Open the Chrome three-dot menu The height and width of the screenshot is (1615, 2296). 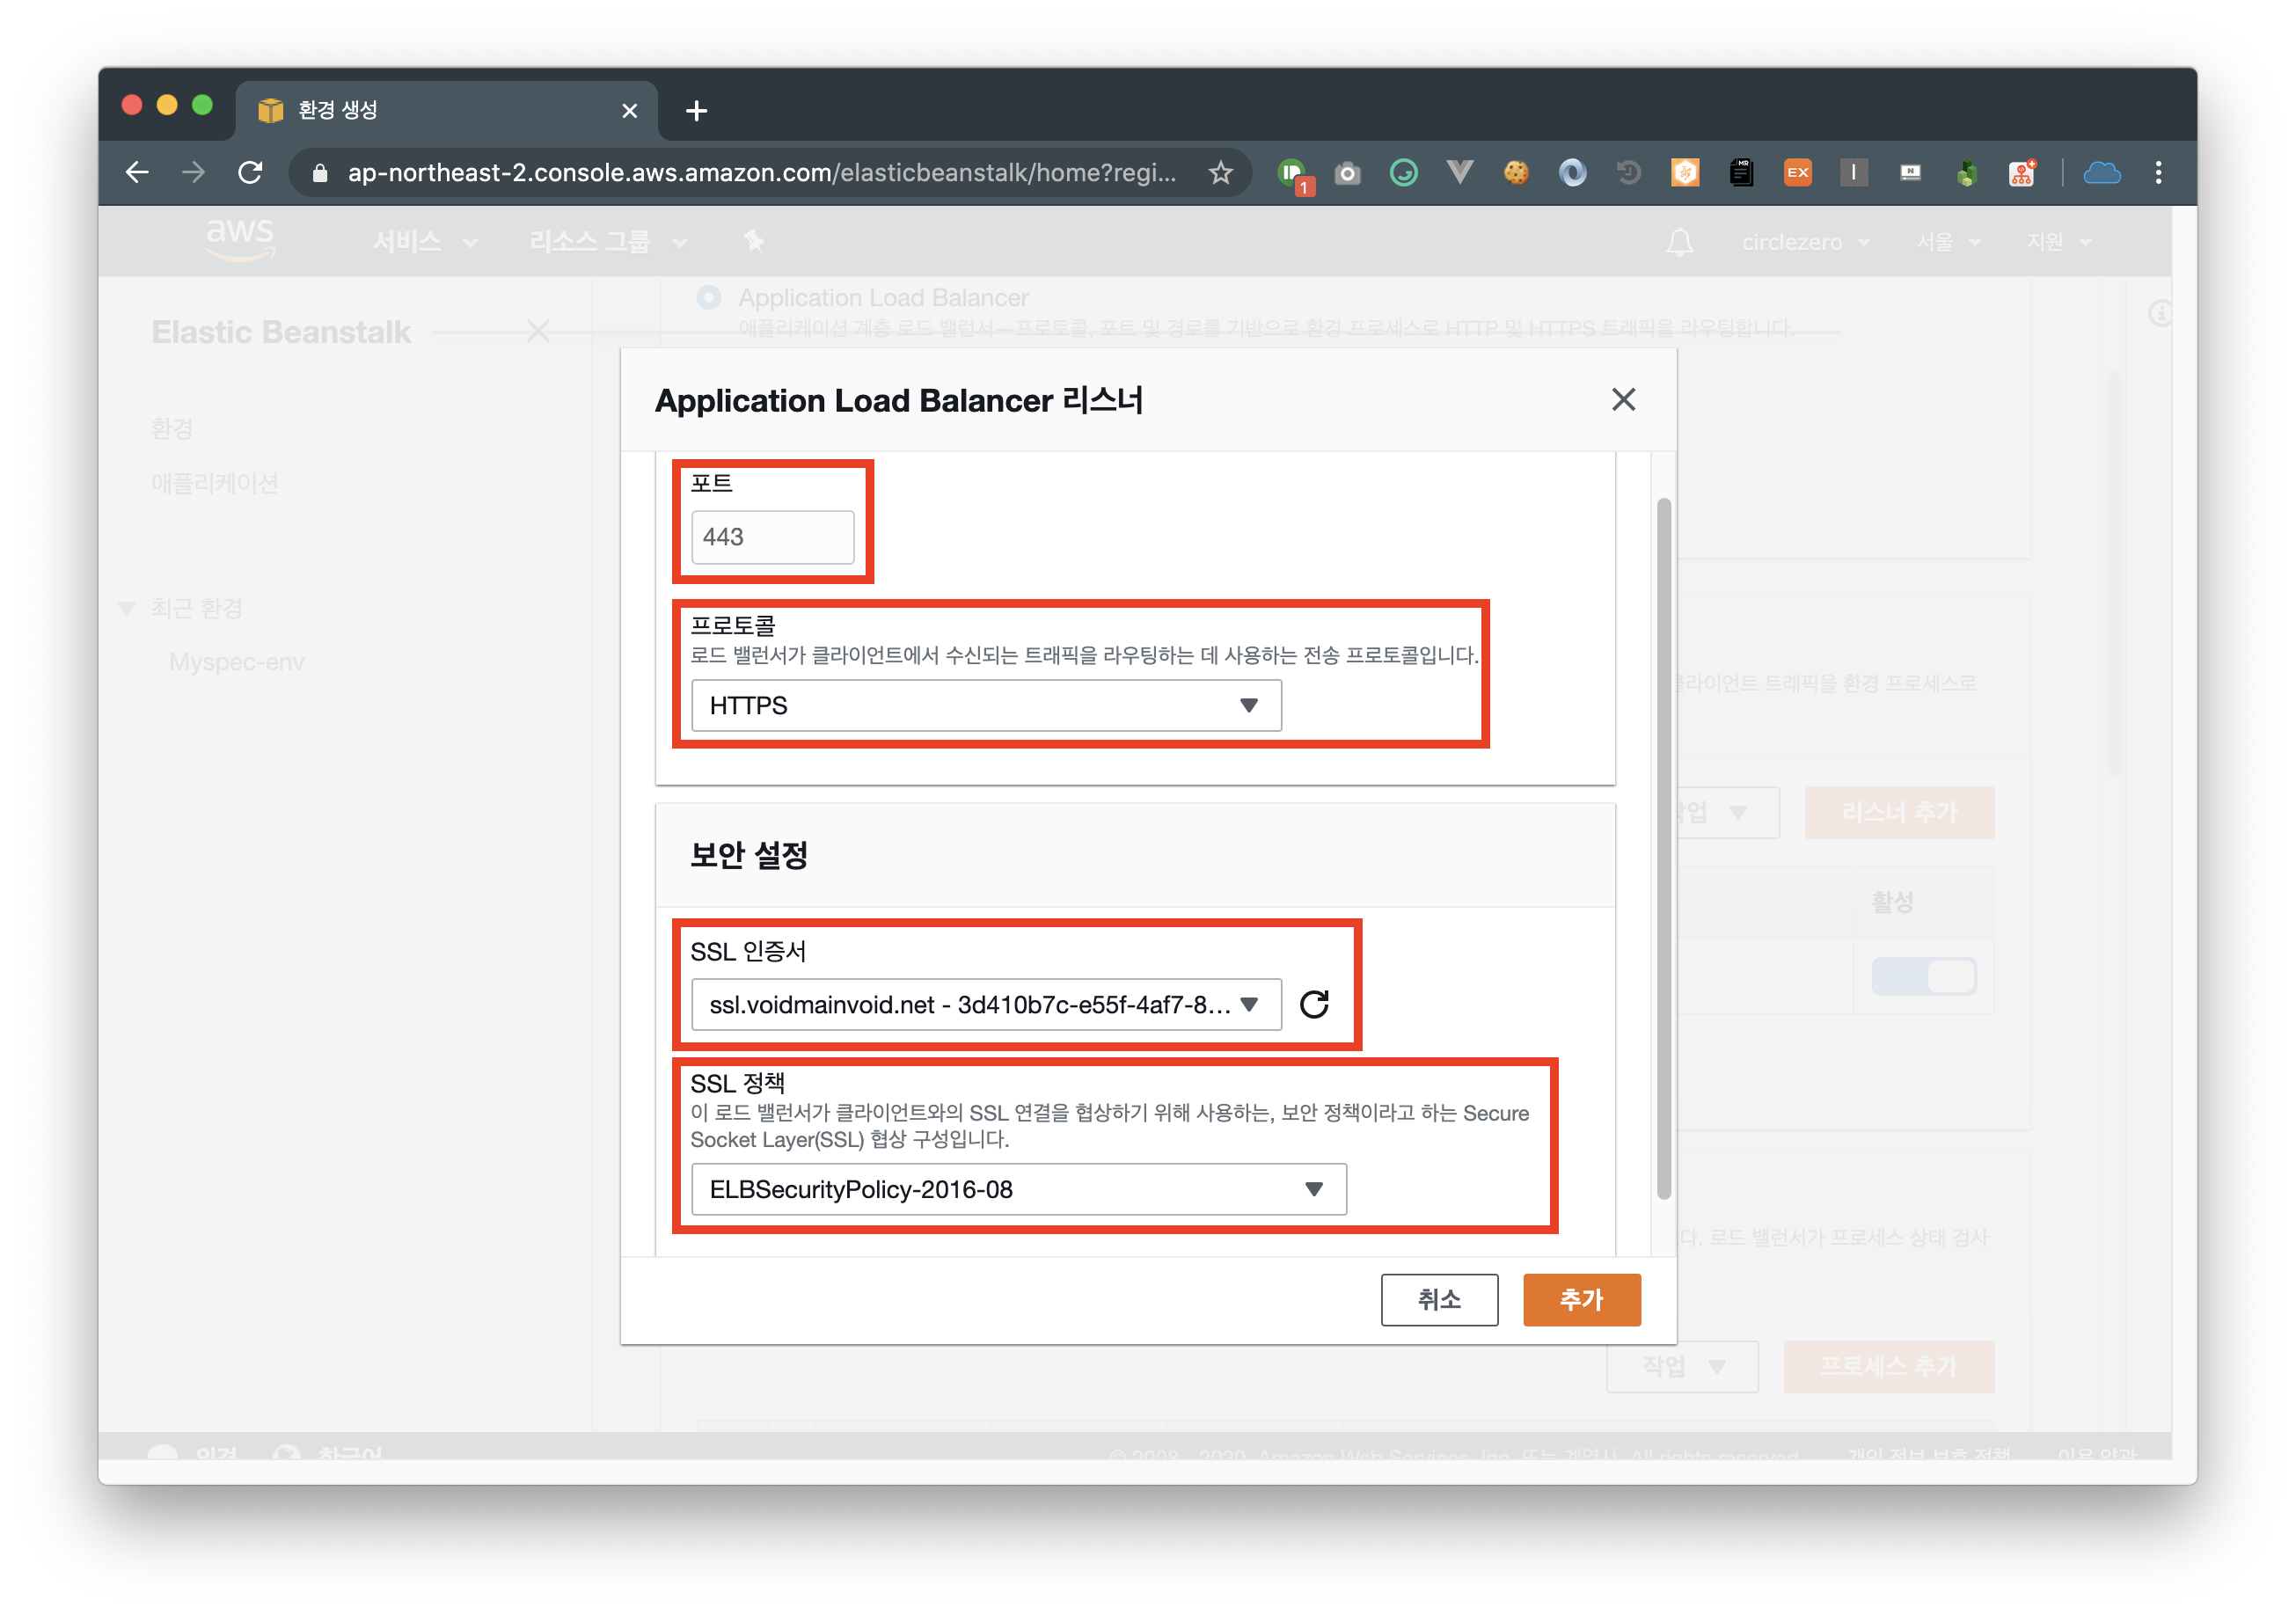pyautogui.click(x=2158, y=173)
